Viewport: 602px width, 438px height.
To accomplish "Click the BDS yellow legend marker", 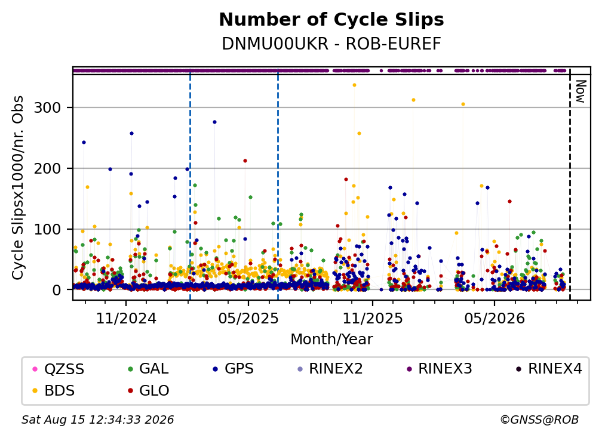I will (35, 391).
